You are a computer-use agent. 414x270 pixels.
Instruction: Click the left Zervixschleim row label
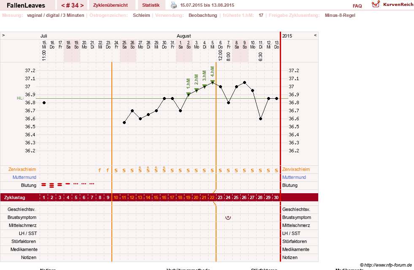click(x=22, y=170)
